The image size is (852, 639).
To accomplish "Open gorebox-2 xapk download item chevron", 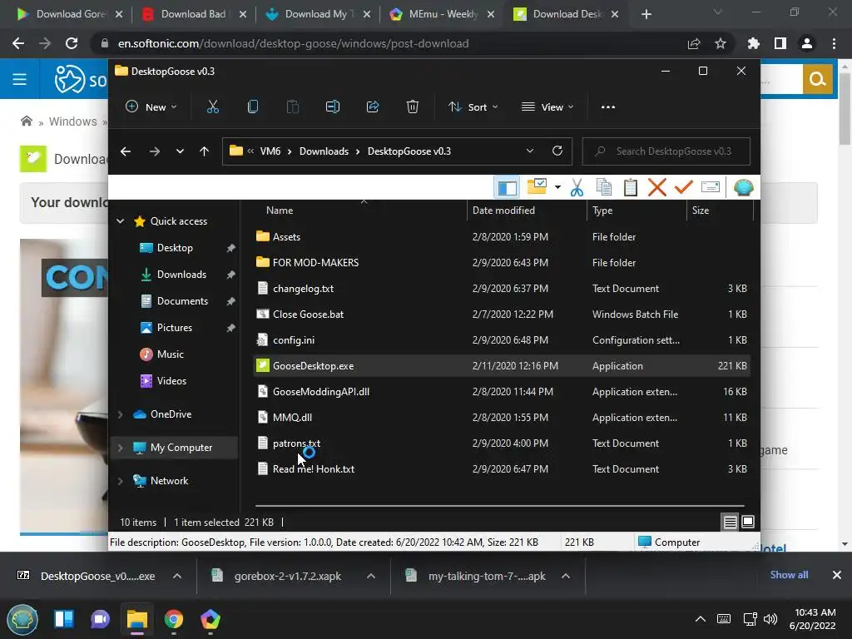I will click(x=371, y=576).
